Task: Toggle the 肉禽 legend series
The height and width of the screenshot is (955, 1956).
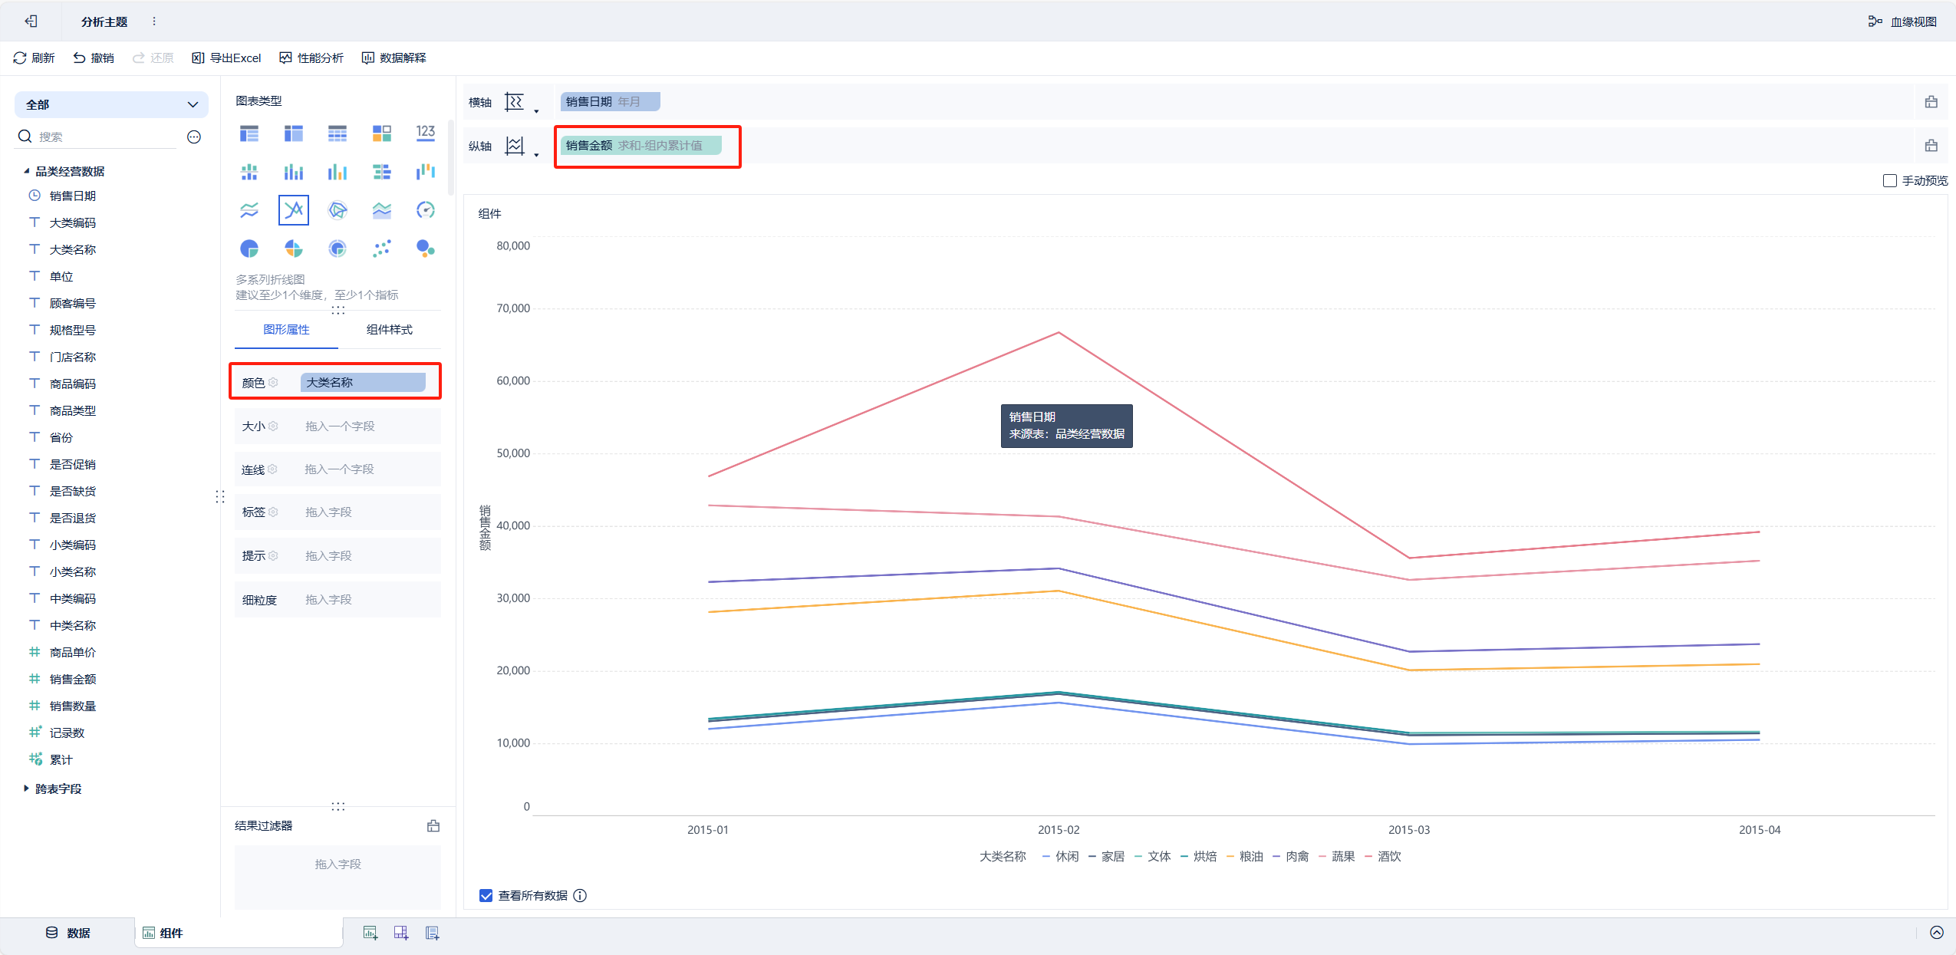Action: (1290, 857)
